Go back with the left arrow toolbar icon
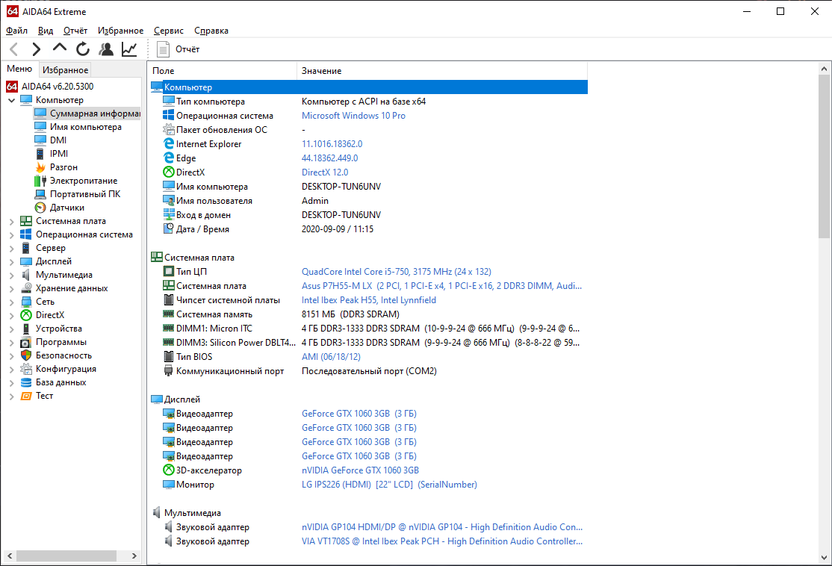The width and height of the screenshot is (832, 566). pyautogui.click(x=14, y=49)
